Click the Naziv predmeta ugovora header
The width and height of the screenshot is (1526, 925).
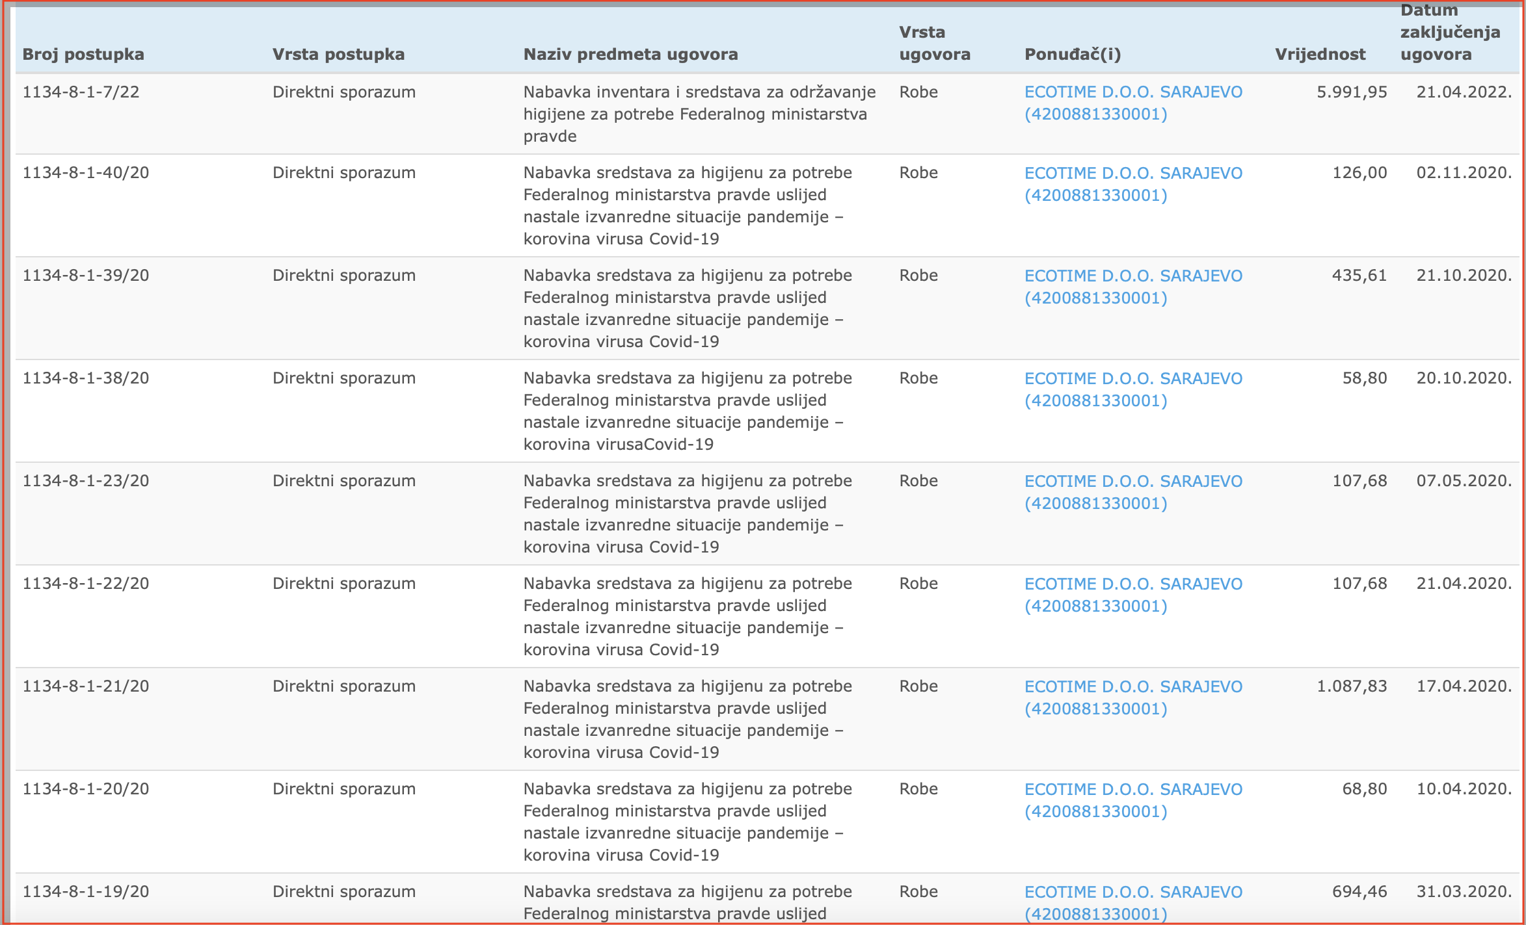click(x=630, y=55)
